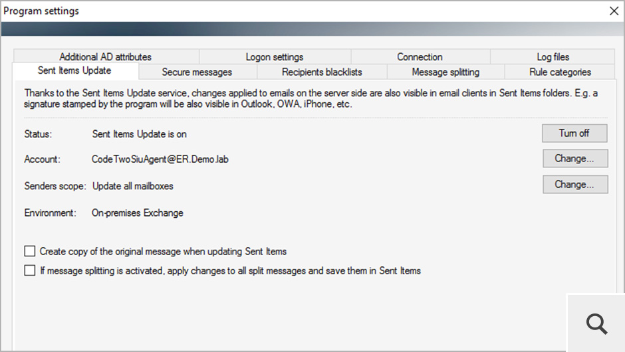
Task: Turn off Sent Items Update service
Action: point(574,133)
